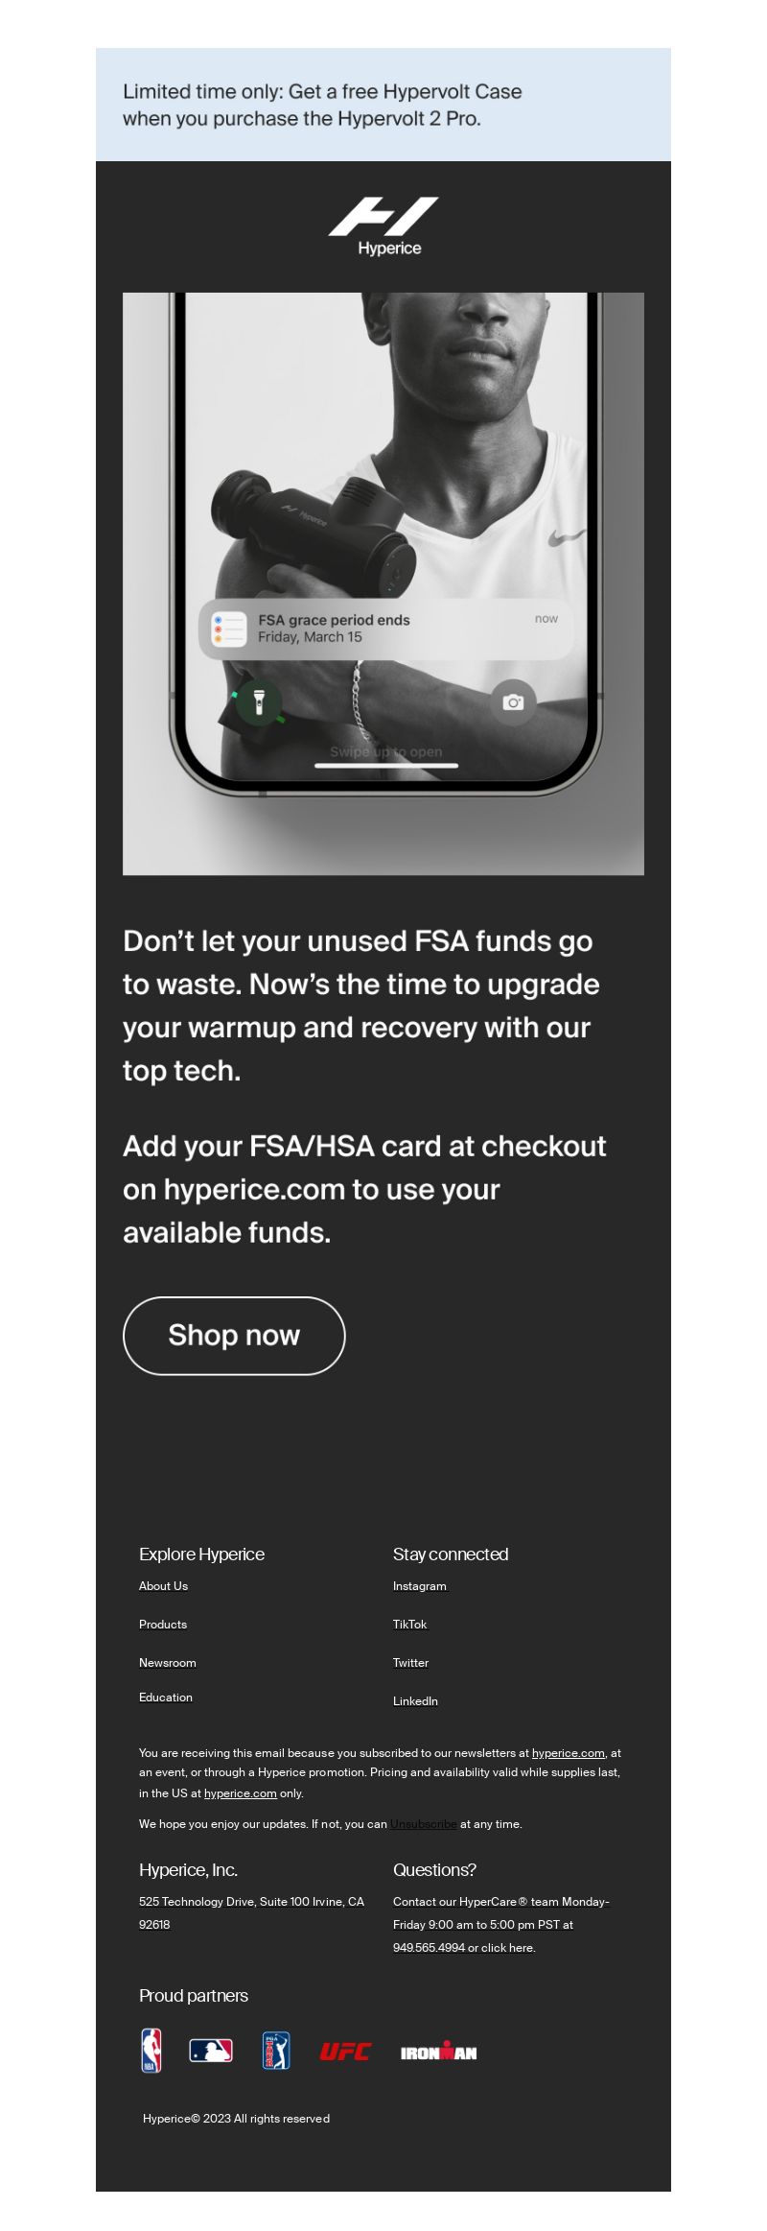Open the TikTok link

pyautogui.click(x=409, y=1625)
